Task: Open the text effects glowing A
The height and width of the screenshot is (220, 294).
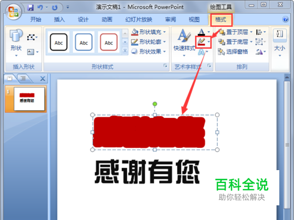Action: click(x=201, y=52)
